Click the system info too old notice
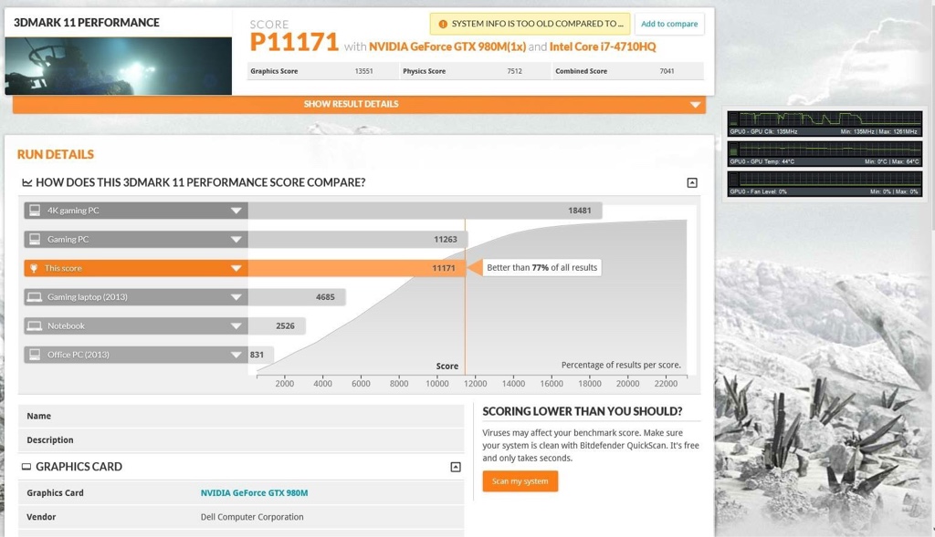Screen dimensions: 935x537 (530, 24)
